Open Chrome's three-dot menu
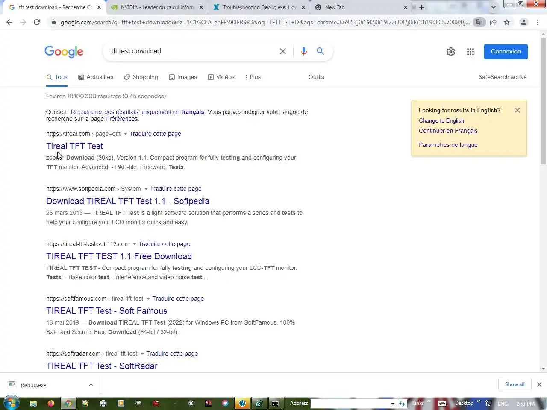This screenshot has height=410, width=547. [538, 22]
